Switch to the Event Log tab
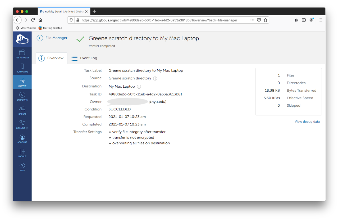The height and width of the screenshot is (220, 338). [84, 58]
